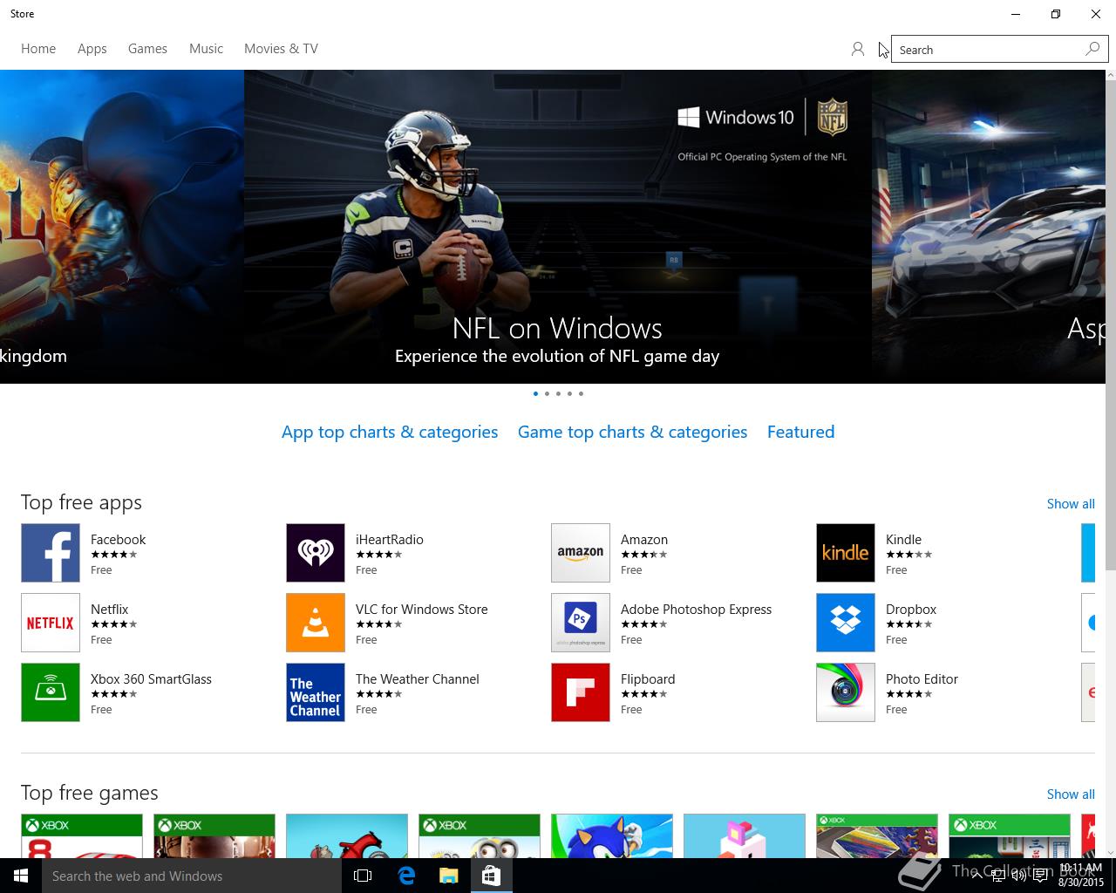Screen dimensions: 1116x893
Task: Click the scrollbar down arrow
Action: click(x=1110, y=851)
